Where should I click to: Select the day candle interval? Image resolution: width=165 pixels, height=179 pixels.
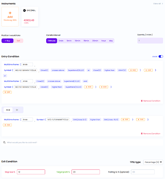click(111, 41)
